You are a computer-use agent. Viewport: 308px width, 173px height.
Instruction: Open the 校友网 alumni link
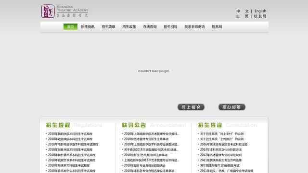pos(260,16)
